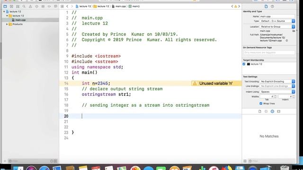
Task: Open Trash in the Dock
Action: pyautogui.click(x=285, y=168)
